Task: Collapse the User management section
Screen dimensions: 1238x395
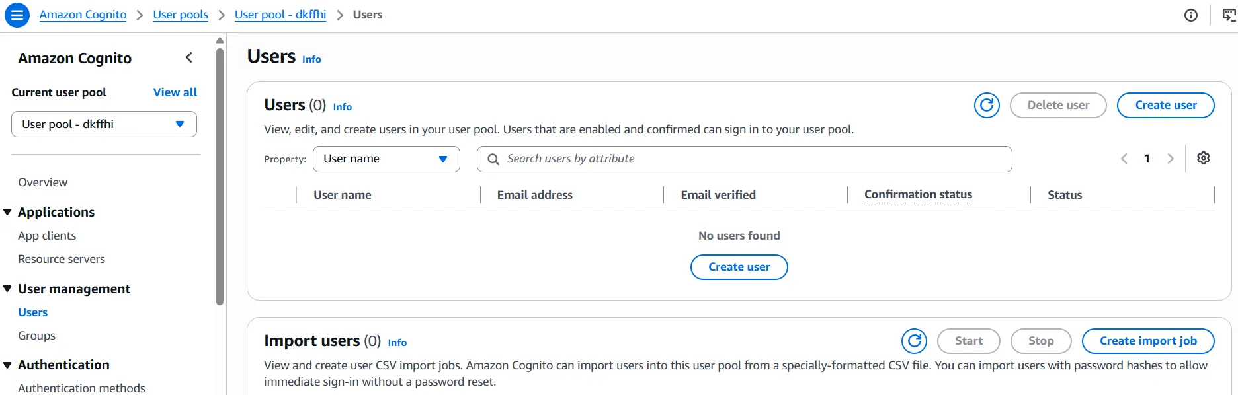Action: 8,289
